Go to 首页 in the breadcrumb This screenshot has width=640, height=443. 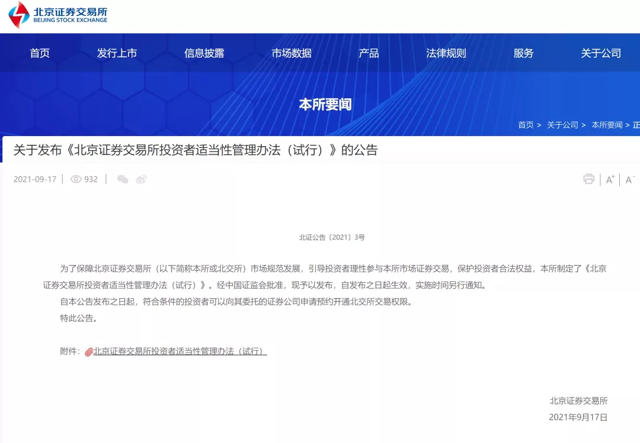tap(526, 125)
